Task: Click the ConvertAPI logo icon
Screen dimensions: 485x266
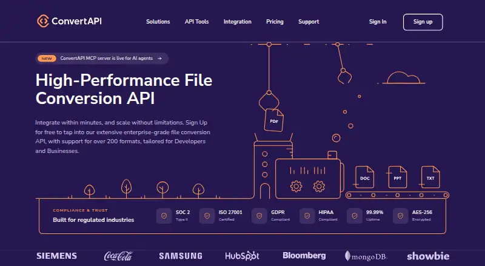Action: (43, 21)
